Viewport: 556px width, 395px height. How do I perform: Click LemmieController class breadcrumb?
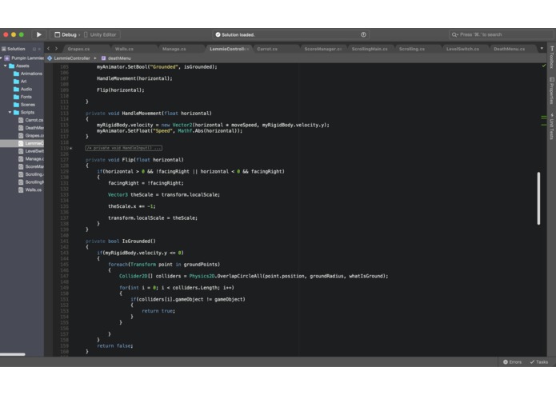tap(69, 58)
